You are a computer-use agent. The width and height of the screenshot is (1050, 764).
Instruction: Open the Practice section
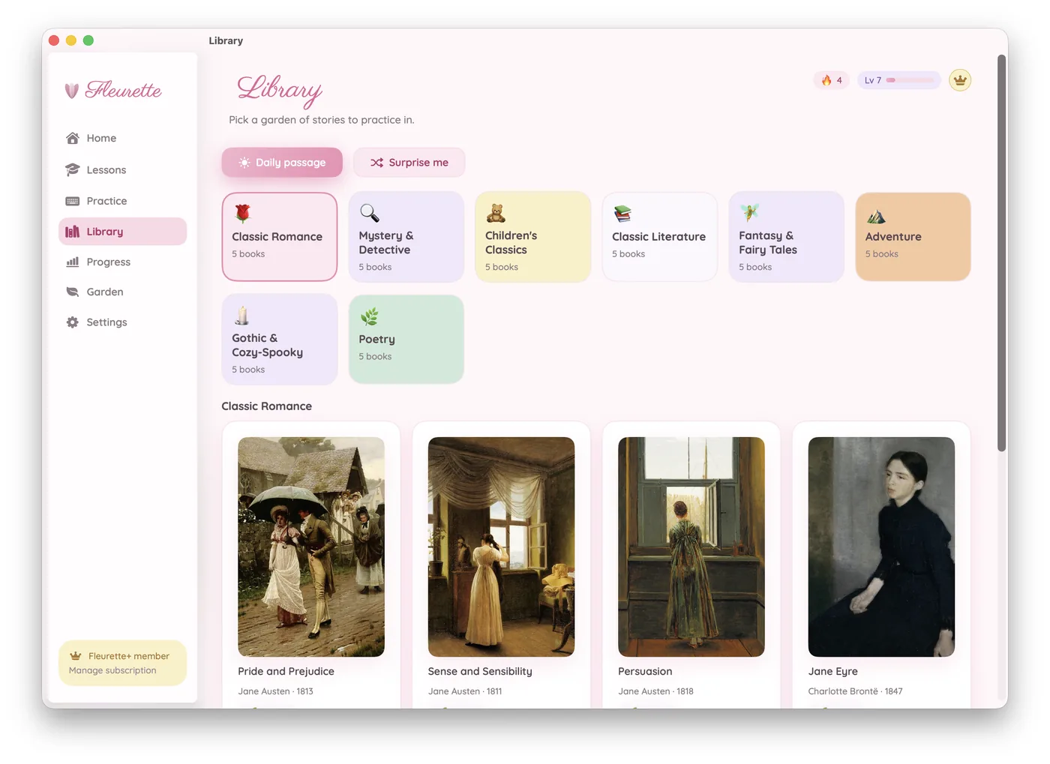[x=122, y=201]
